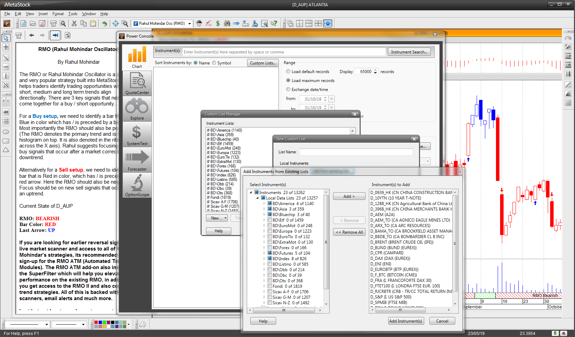575x337 pixels.
Task: Open the Format menu
Action: pos(58,14)
